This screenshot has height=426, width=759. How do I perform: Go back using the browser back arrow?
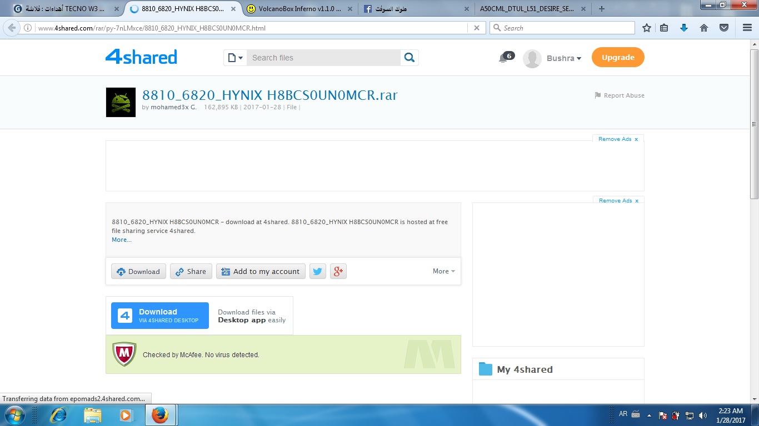click(12, 28)
